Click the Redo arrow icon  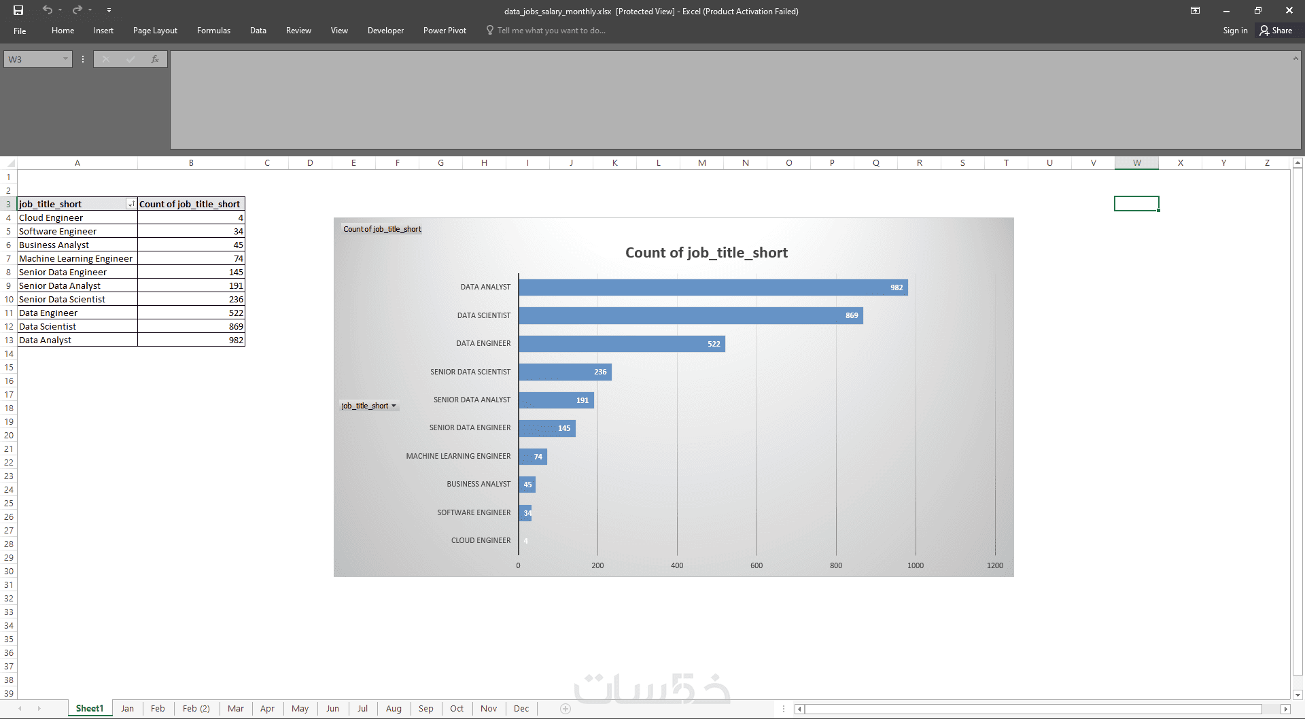pos(77,10)
